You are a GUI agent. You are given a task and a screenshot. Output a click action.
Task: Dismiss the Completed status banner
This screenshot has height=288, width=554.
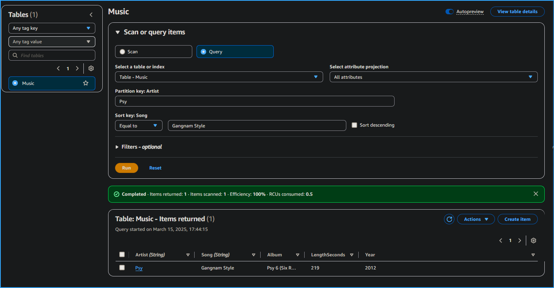535,194
